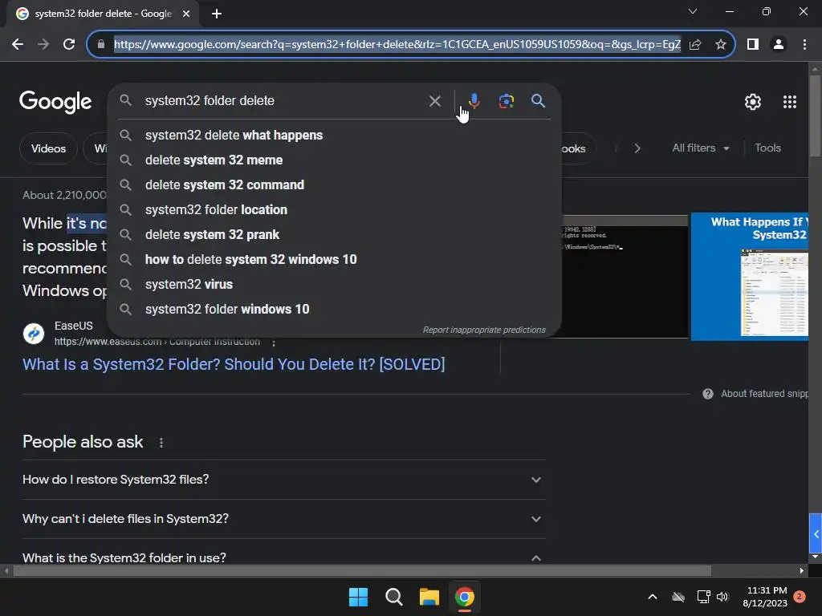Search tabs dropdown in title bar
Screen dimensions: 822x616
pyautogui.click(x=693, y=11)
